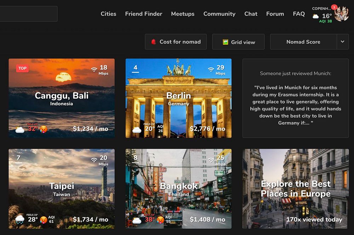Click the AQI 55 label on Bangkok card
Image resolution: width=354 pixels, height=235 pixels.
[x=169, y=219]
